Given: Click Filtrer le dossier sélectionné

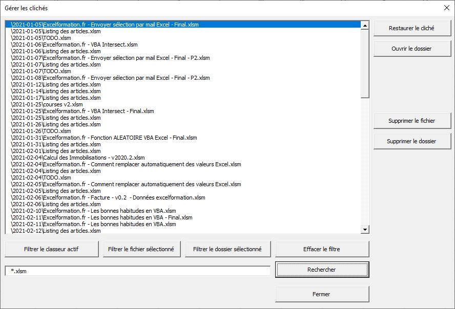Looking at the screenshot, I should [228, 249].
